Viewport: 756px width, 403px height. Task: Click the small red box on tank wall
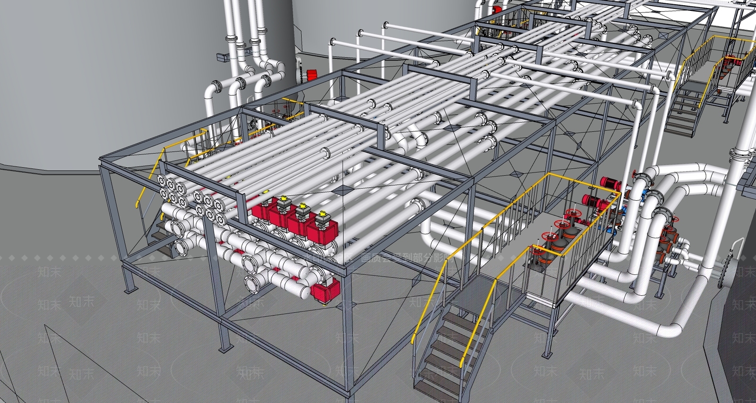coord(312,74)
